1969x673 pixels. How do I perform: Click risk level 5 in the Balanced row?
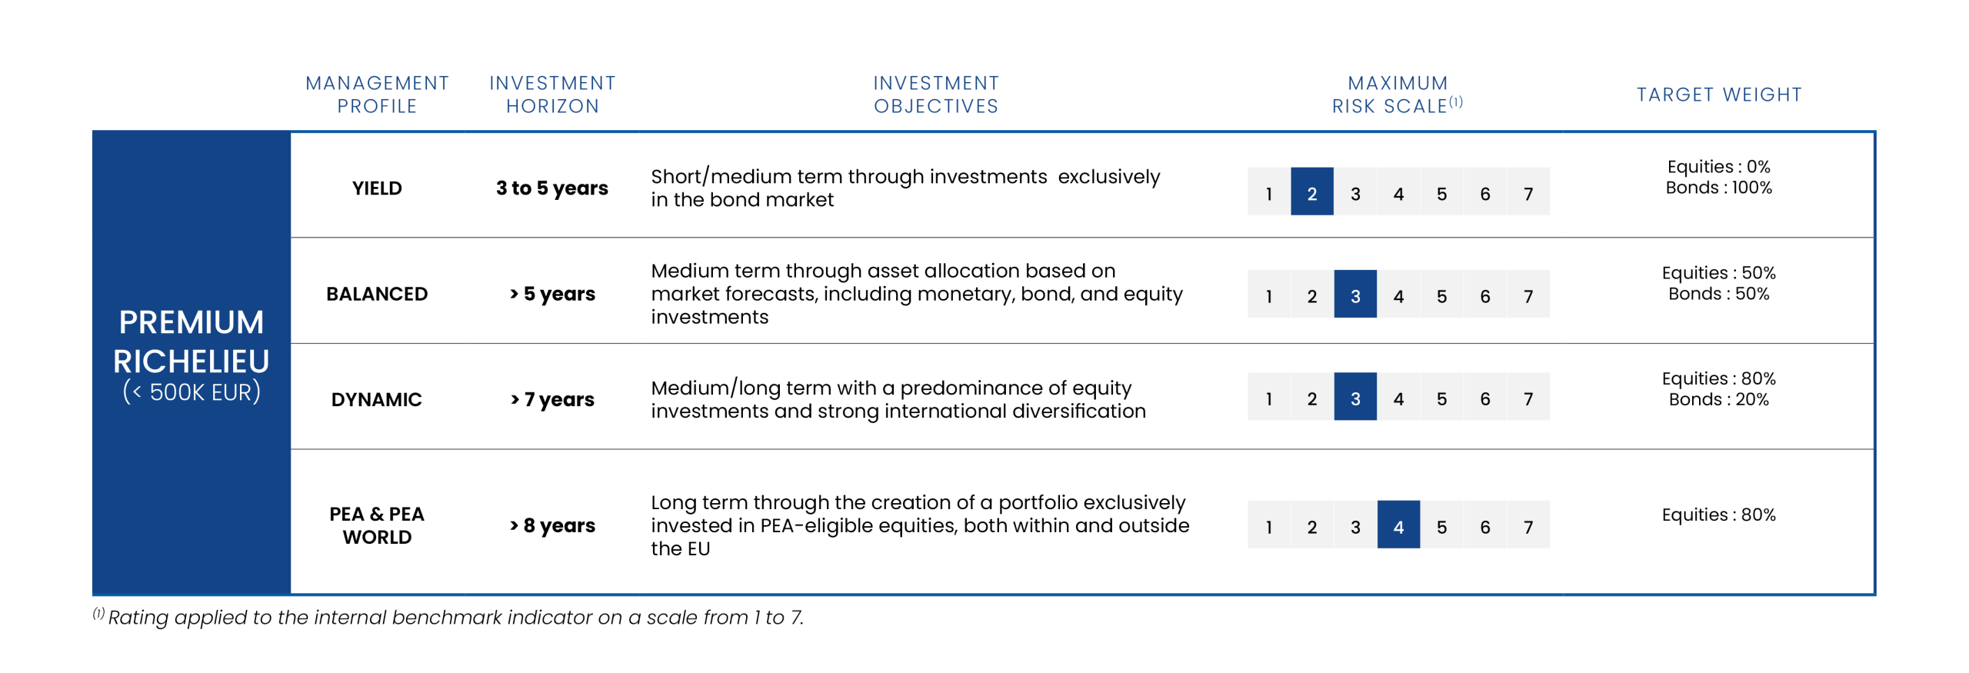1441,294
